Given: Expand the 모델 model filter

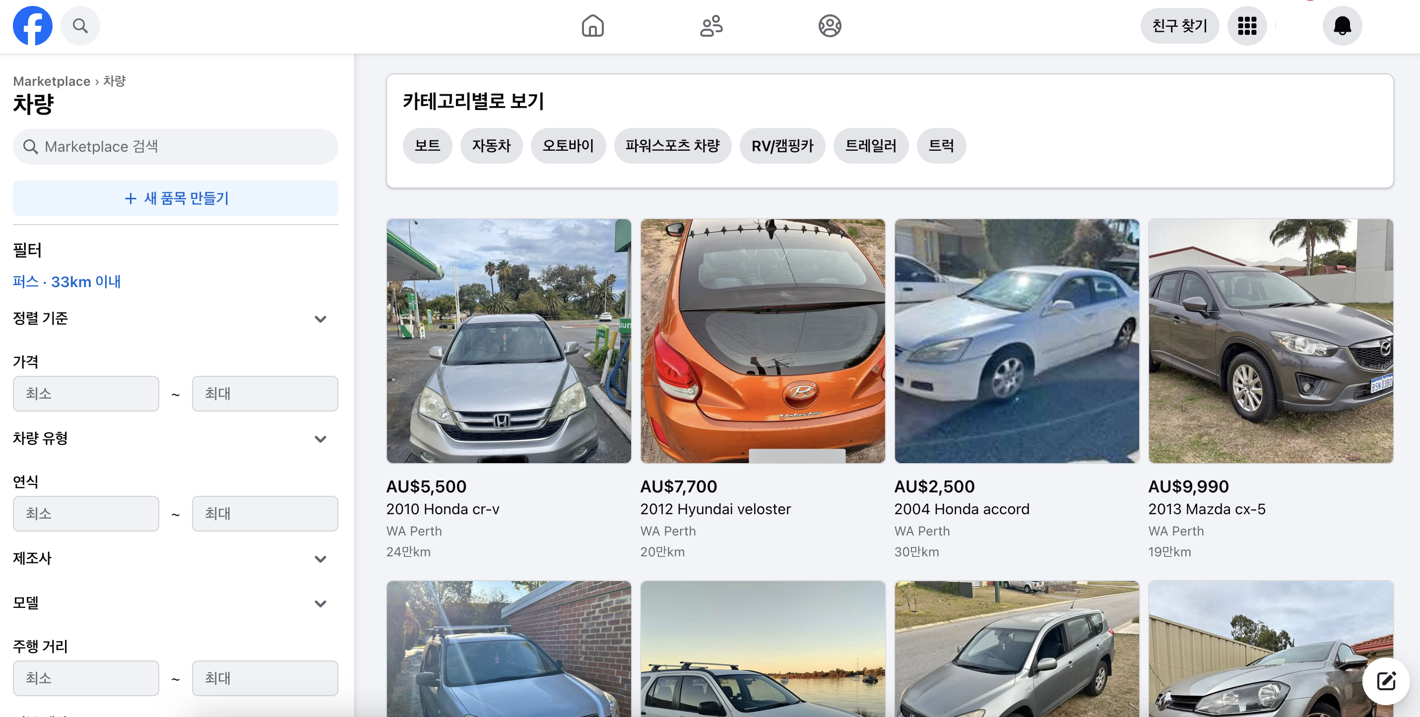Looking at the screenshot, I should [x=321, y=603].
